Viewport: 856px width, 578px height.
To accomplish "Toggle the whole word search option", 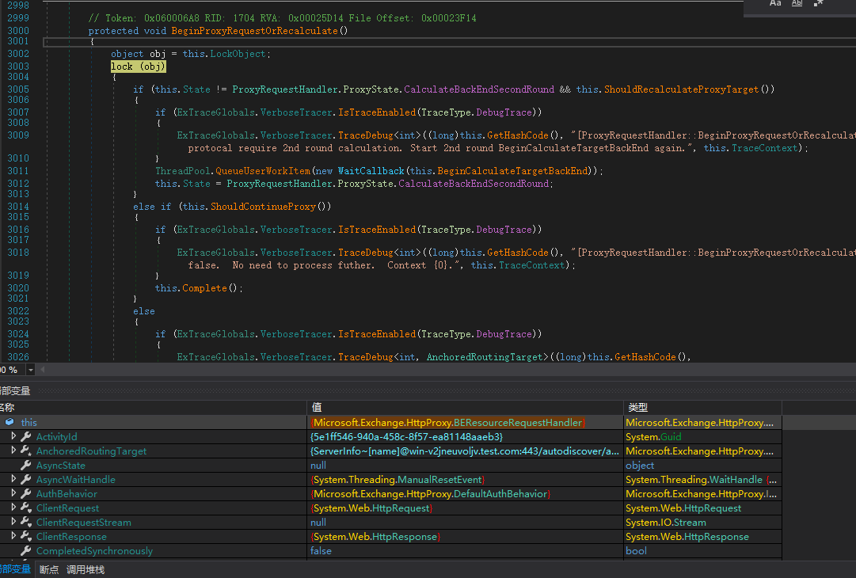I will tap(797, 3).
